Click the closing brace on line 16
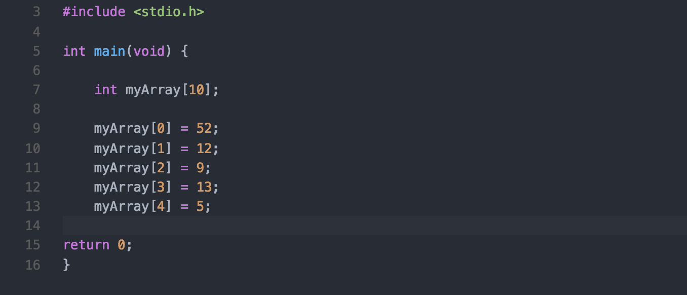The height and width of the screenshot is (295, 687). coord(66,265)
